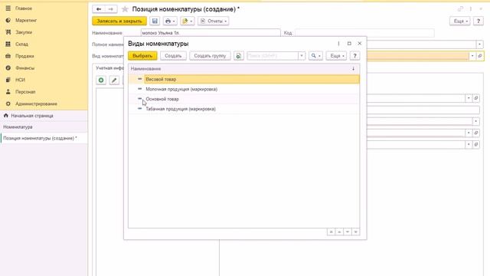Expand the highlighted Вид номенклатуры field dropdown
490x276 pixels.
[472, 56]
